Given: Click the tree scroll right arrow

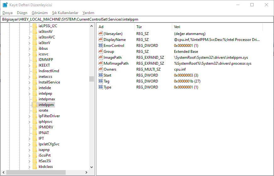Looking at the screenshot, I should coord(86,172).
